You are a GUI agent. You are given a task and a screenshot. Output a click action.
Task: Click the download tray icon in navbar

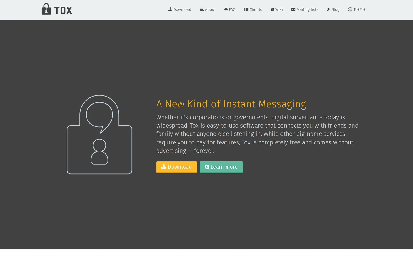(x=170, y=9)
